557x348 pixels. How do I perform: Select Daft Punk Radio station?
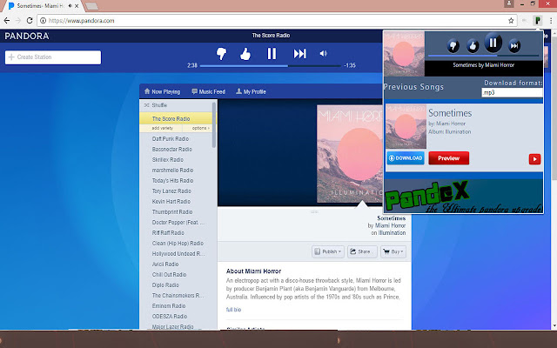pyautogui.click(x=171, y=139)
